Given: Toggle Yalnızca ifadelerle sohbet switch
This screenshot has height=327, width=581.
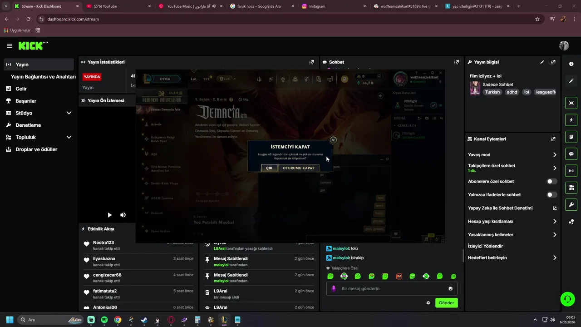Looking at the screenshot, I should coord(551,195).
